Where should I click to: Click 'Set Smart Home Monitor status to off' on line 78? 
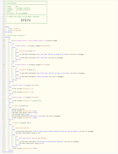28,133
